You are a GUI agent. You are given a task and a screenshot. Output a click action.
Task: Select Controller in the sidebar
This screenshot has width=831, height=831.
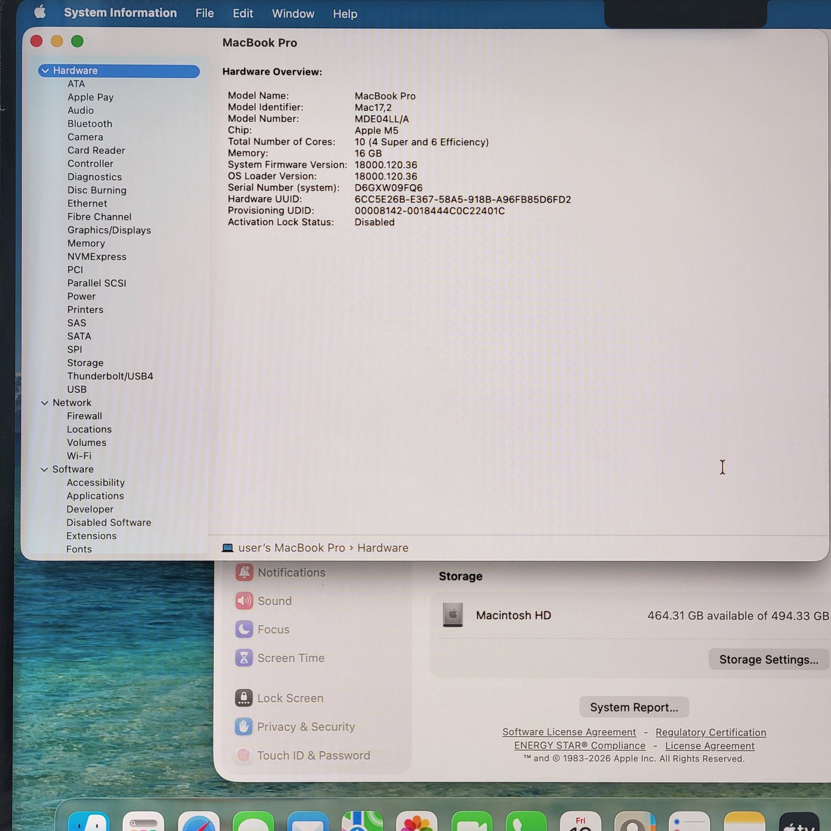(x=90, y=163)
